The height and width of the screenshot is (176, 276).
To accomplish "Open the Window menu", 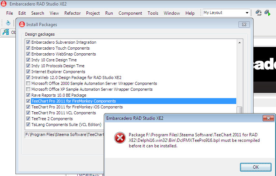I will (x=172, y=13).
